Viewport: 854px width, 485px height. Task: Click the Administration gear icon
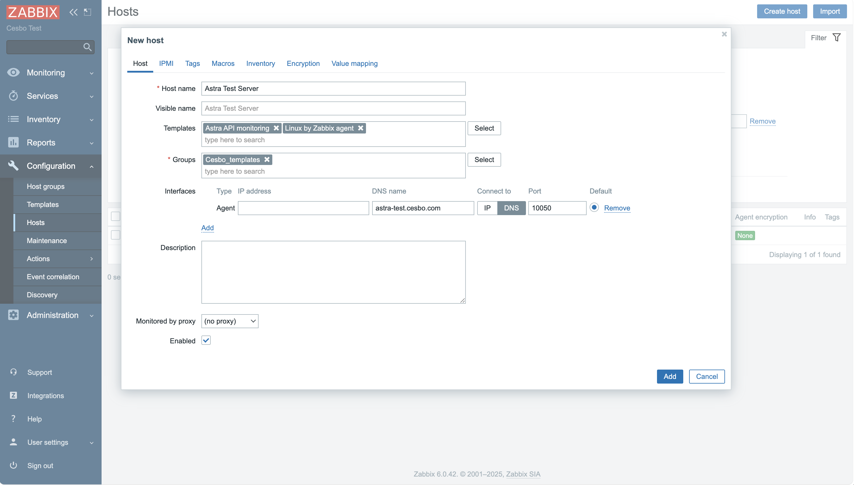[x=13, y=315]
